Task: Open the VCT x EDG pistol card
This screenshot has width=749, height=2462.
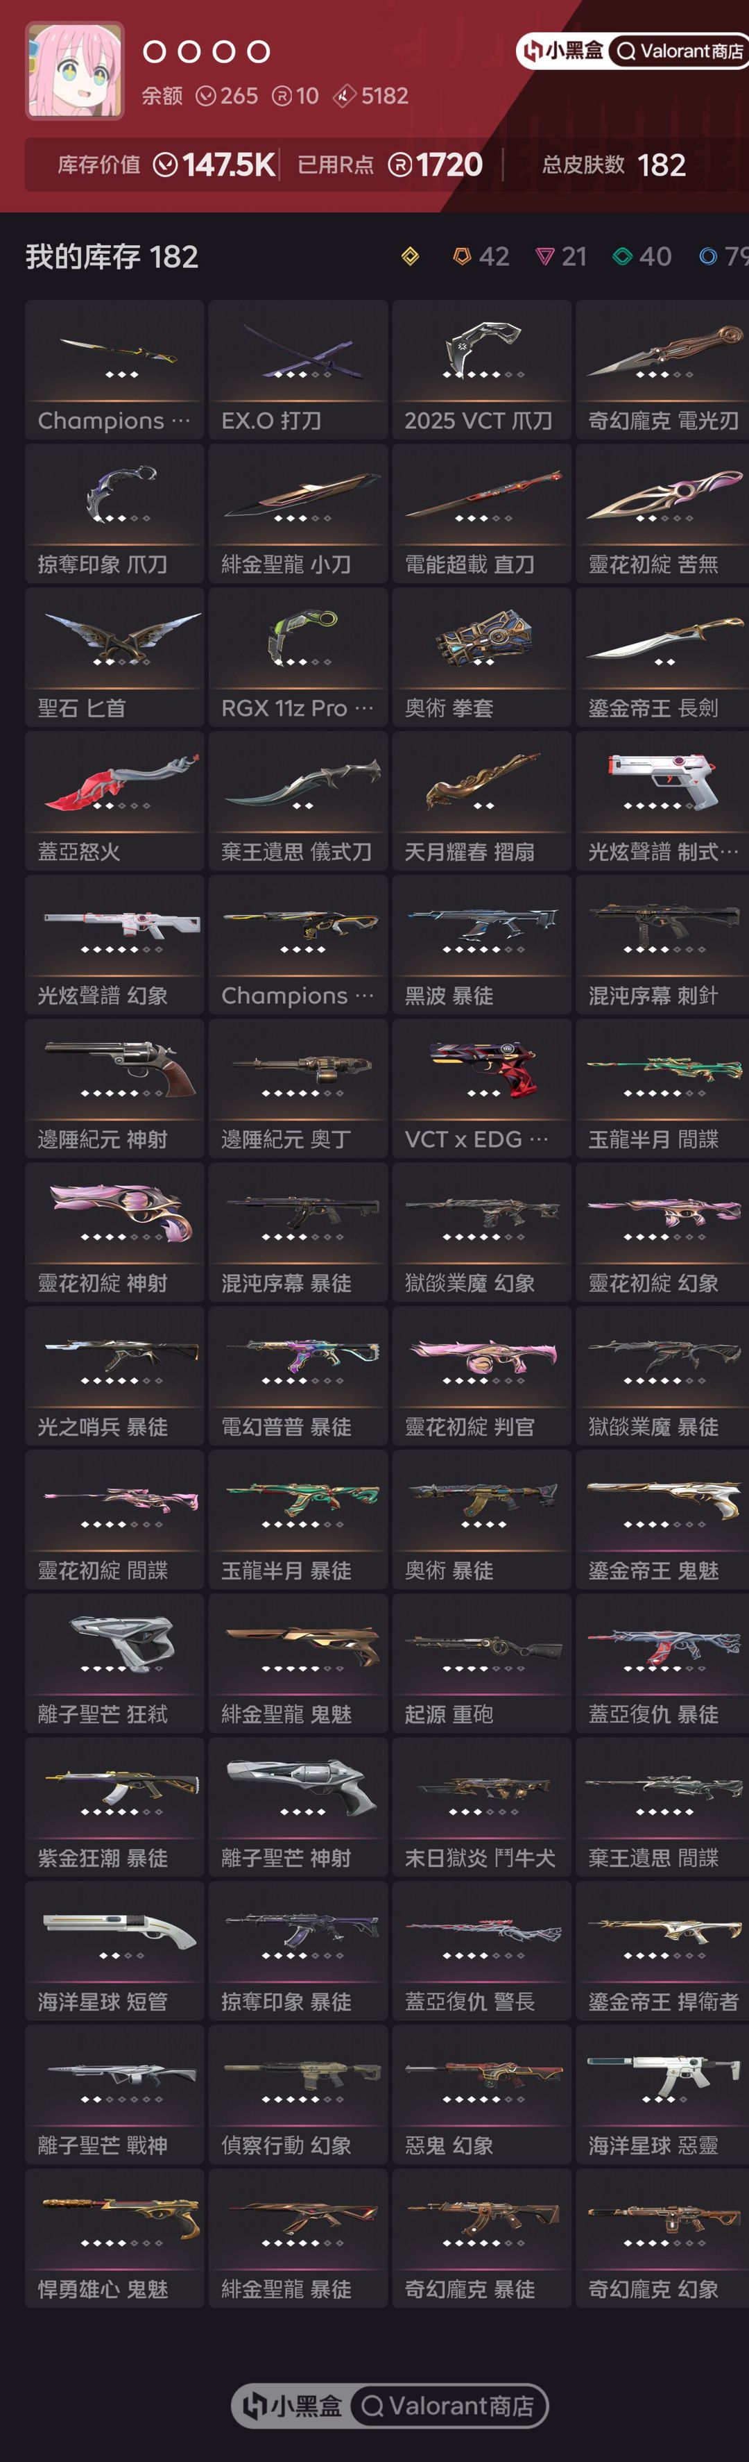Action: [x=481, y=1089]
